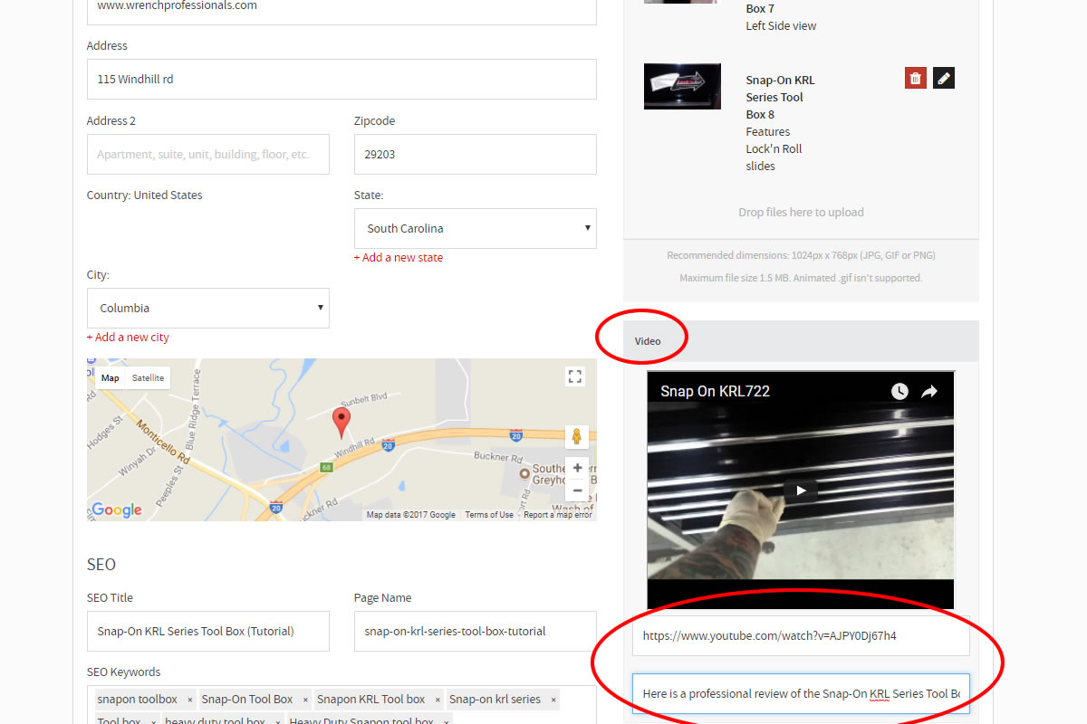Edit the Tool Box 8 image details
Screen dimensions: 1087x724
(944, 78)
